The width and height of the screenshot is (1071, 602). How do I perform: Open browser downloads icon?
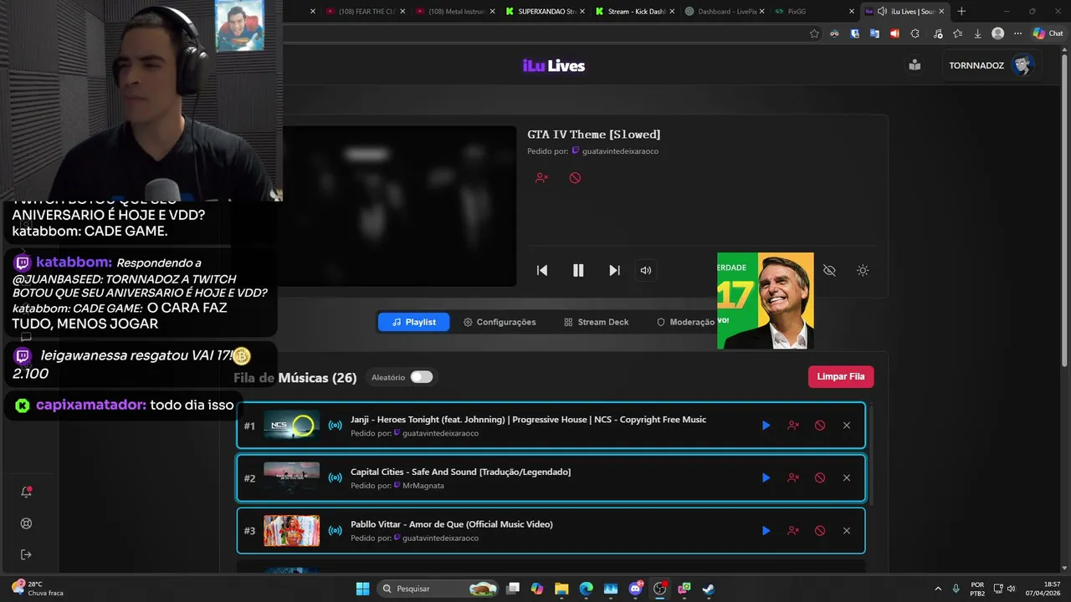977,33
